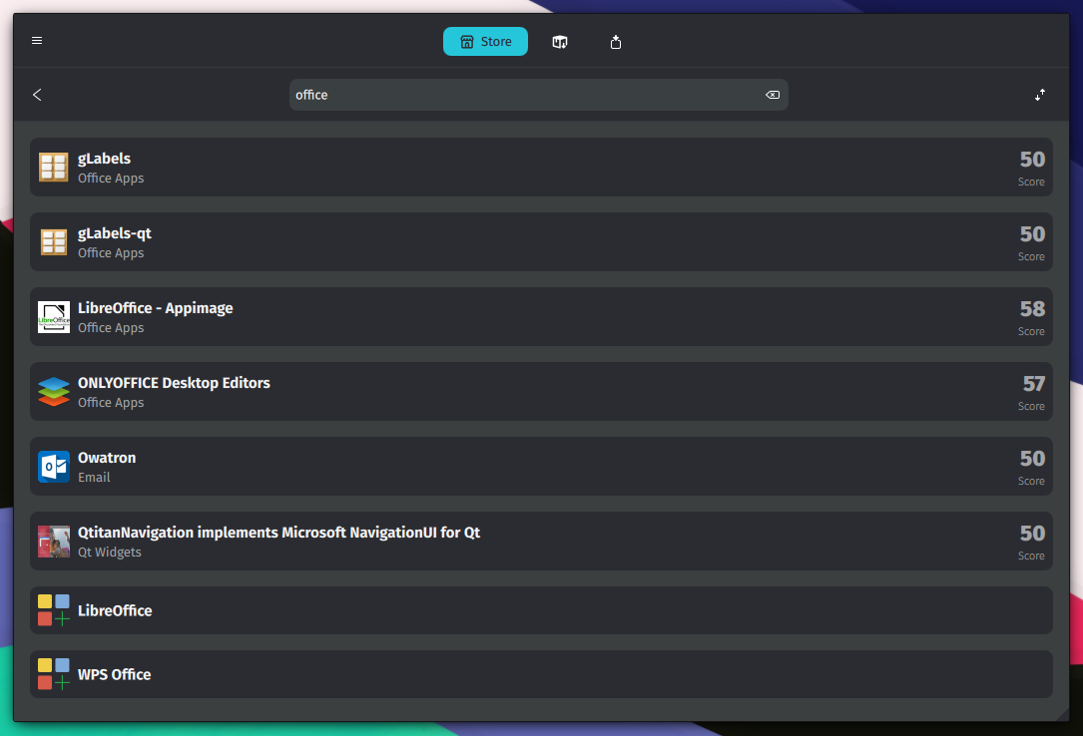Click the LibreOffice Appimage icon
This screenshot has height=736, width=1083.
54,316
